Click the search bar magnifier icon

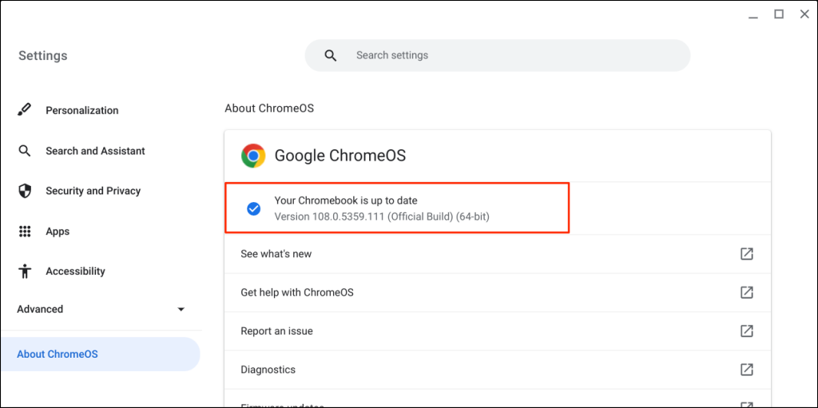click(x=331, y=56)
